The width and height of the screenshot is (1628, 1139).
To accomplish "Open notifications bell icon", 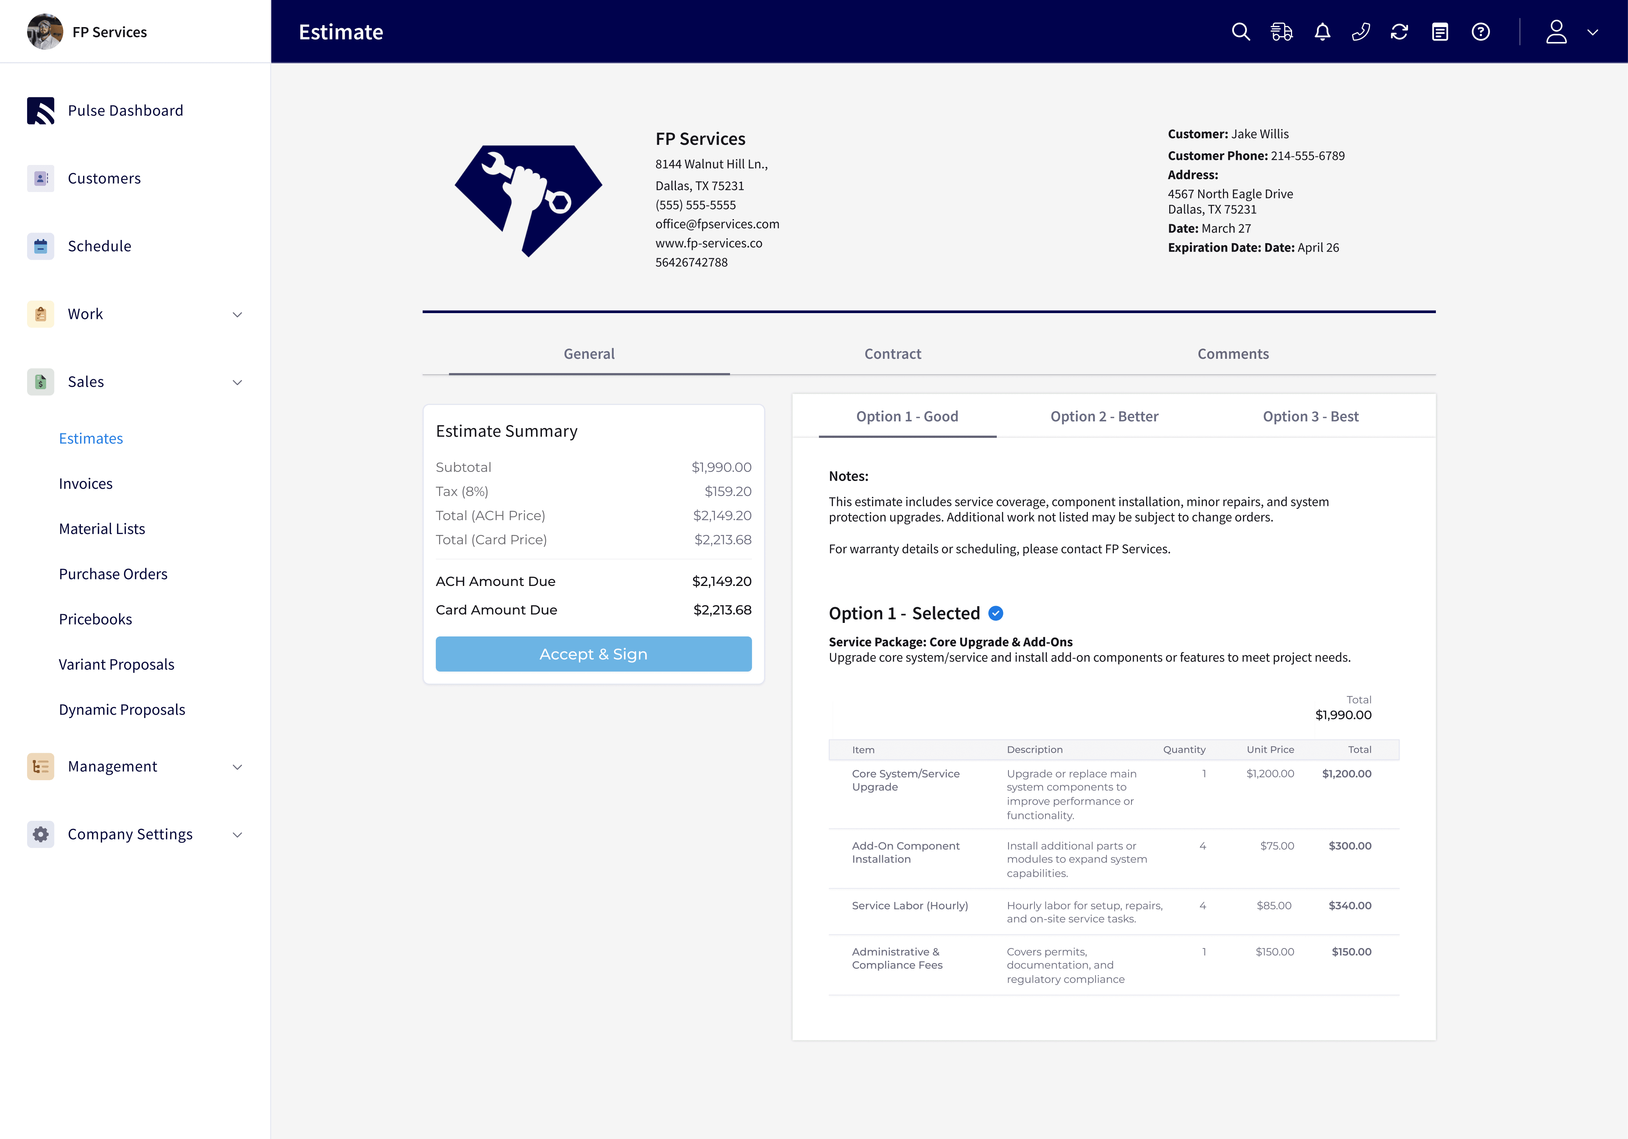I will (x=1322, y=32).
